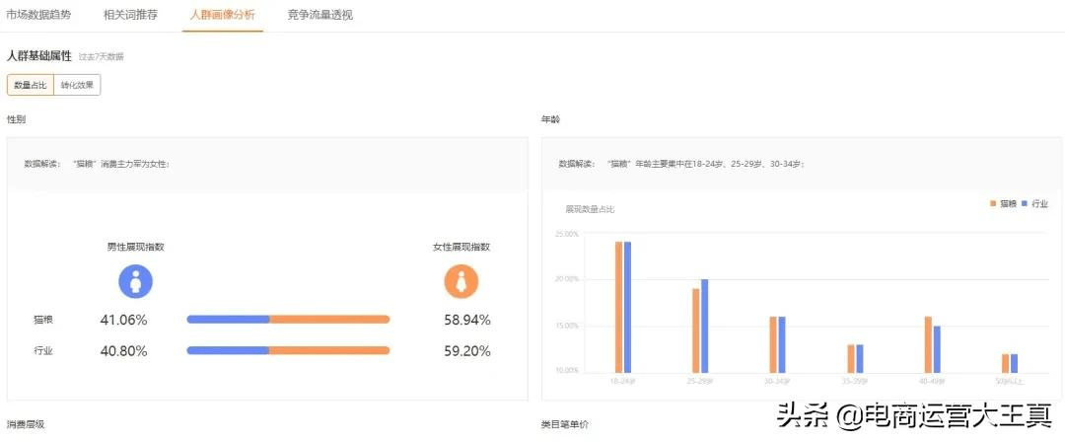Toggle the orange 猫粮 legend marker
The image size is (1065, 442).
(x=992, y=203)
